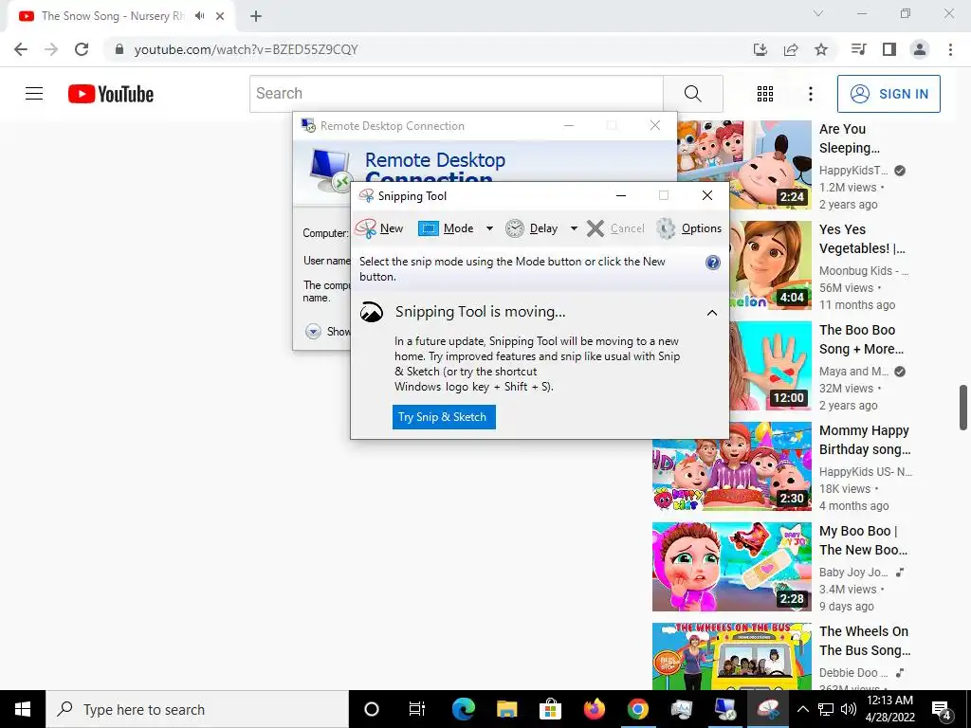Open the YouTube apps grid icon

click(765, 94)
